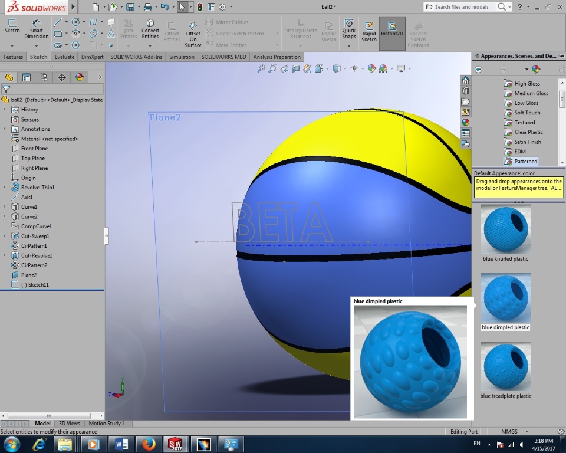Click the Windows Start button

[12, 444]
